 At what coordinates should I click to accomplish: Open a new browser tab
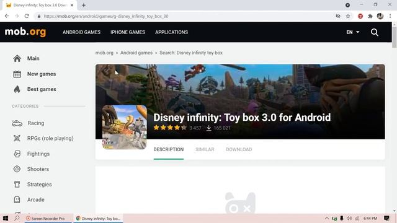[x=84, y=5]
